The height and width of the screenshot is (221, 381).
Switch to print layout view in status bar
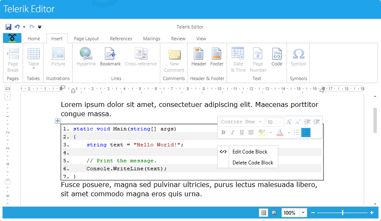pos(264,213)
